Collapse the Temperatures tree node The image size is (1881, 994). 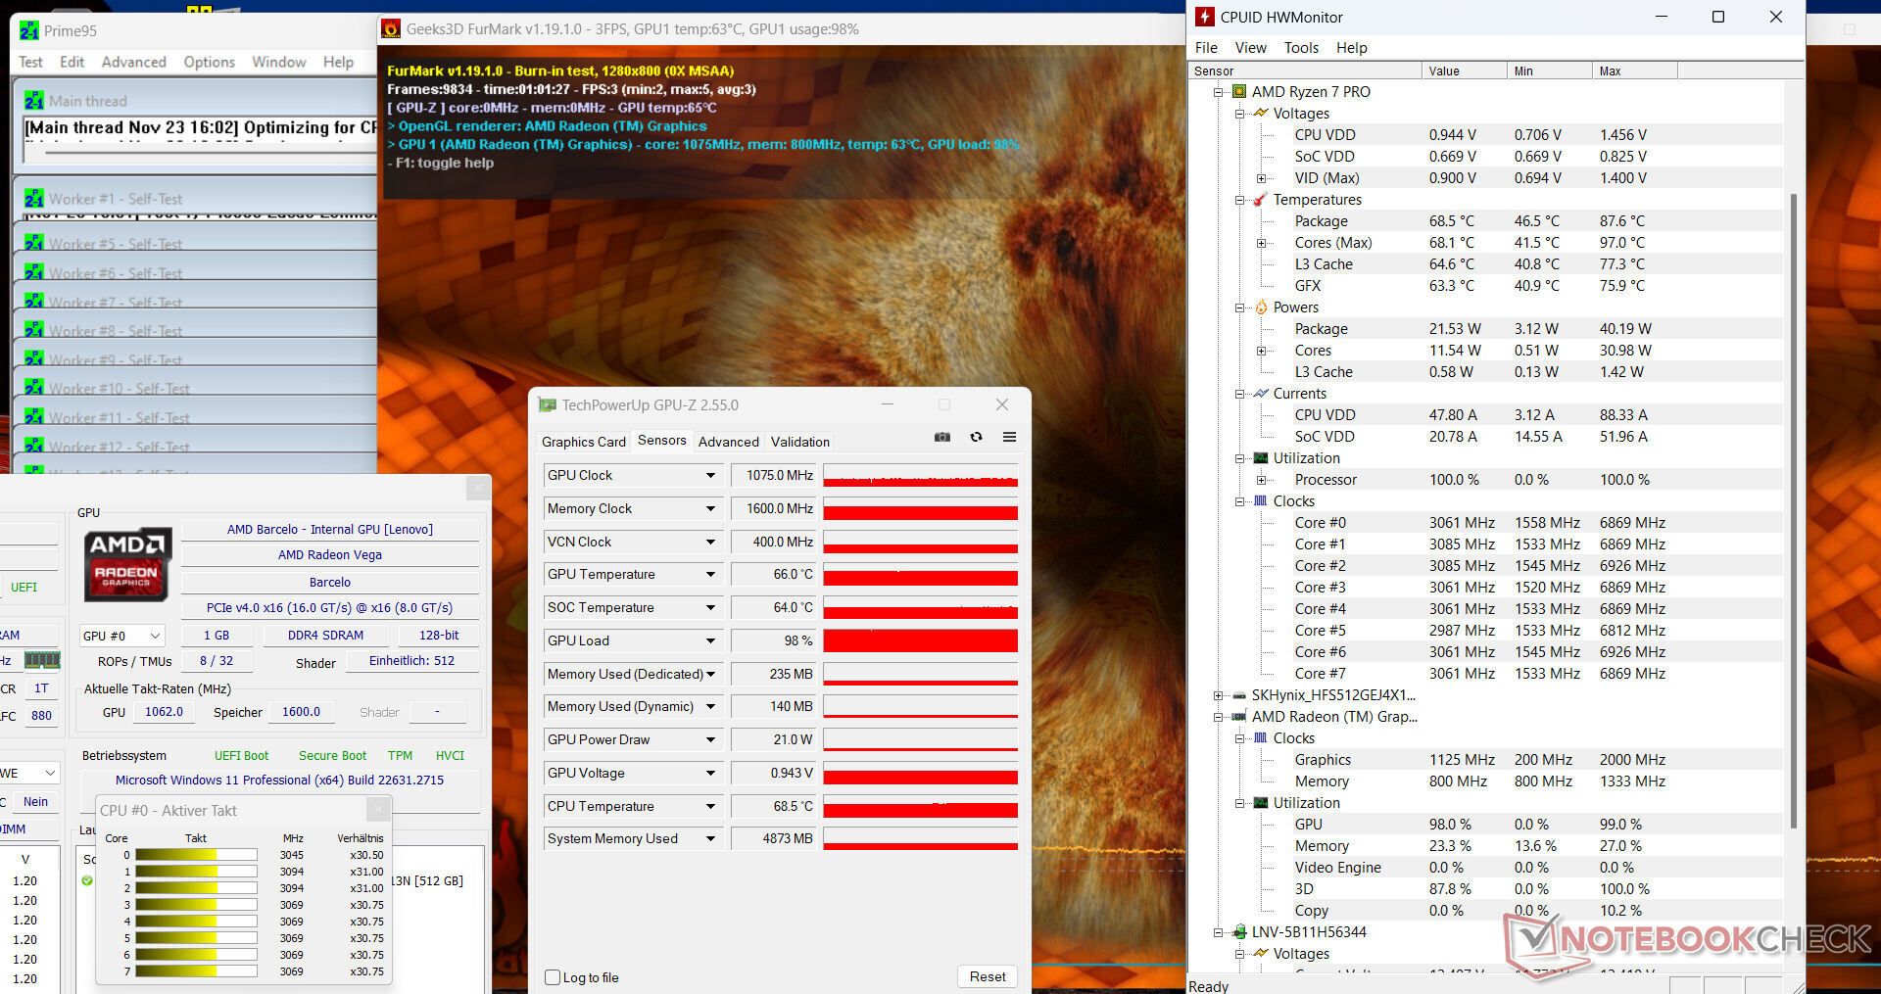pos(1240,200)
